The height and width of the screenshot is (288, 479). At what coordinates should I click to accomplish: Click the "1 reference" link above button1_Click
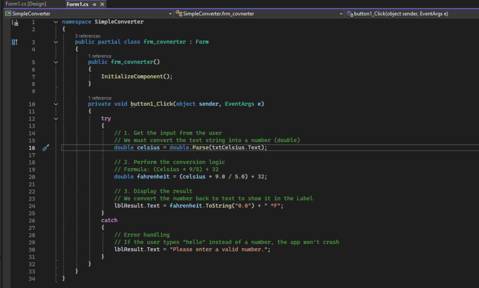pos(100,98)
